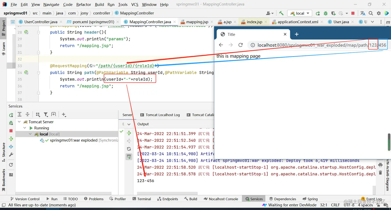Deploy All using the Services sidebar icon
Image resolution: width=391 pixels, height=210 pixels.
pyautogui.click(x=11, y=139)
